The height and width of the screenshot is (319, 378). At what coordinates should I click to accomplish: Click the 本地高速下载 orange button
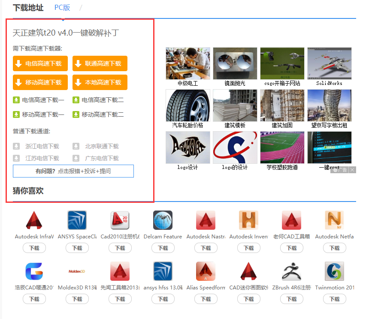tap(100, 82)
